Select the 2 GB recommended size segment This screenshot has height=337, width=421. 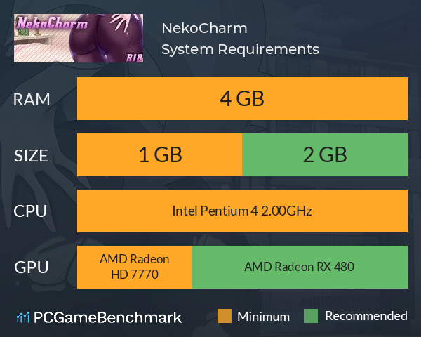pyautogui.click(x=325, y=154)
